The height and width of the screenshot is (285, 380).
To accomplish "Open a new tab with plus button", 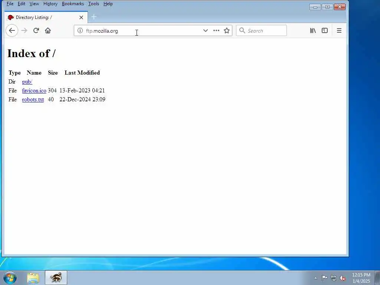I will point(94,17).
